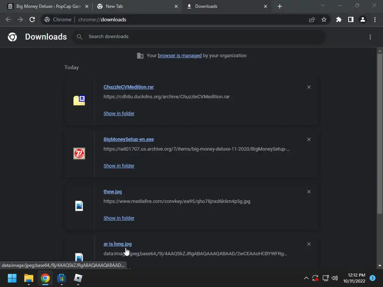383x287 pixels.
Task: Switch to the New Tab tab
Action: point(137,6)
